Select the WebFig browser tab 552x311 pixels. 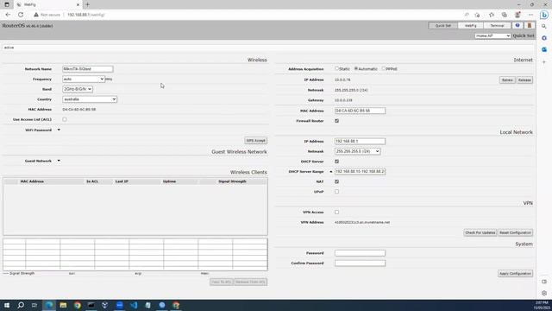47,4
